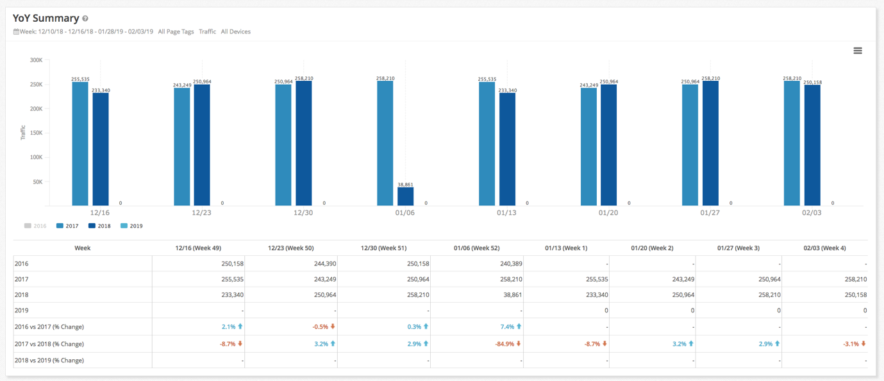Click the up arrow next to 7.4%
This screenshot has height=381, width=884.
[x=519, y=326]
